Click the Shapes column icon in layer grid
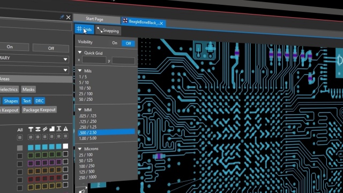 point(52,129)
